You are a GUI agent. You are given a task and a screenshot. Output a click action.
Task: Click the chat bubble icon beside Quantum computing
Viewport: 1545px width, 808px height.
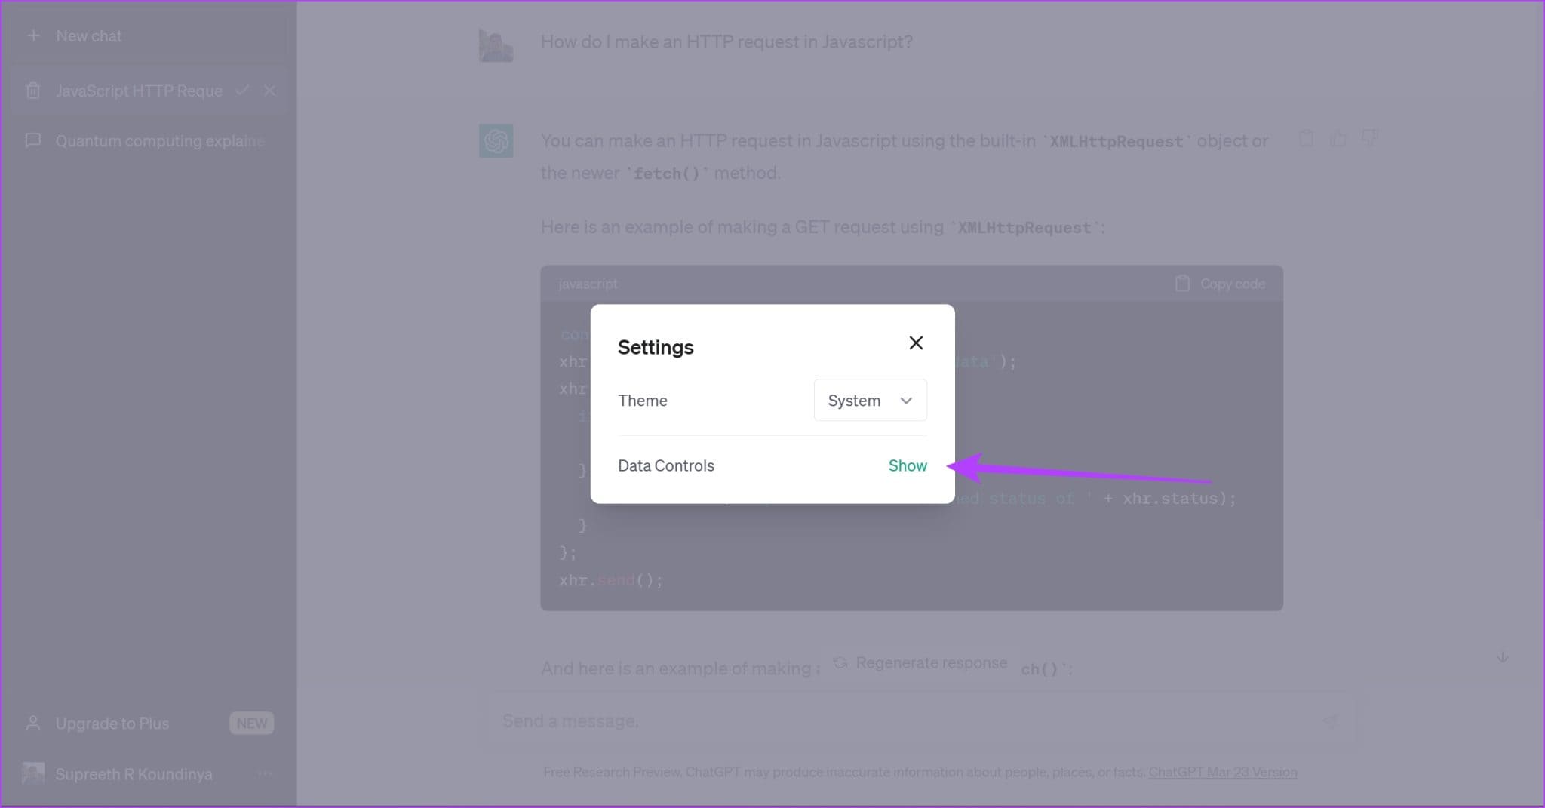32,141
